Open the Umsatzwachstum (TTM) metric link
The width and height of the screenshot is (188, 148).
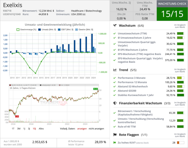point(132,33)
